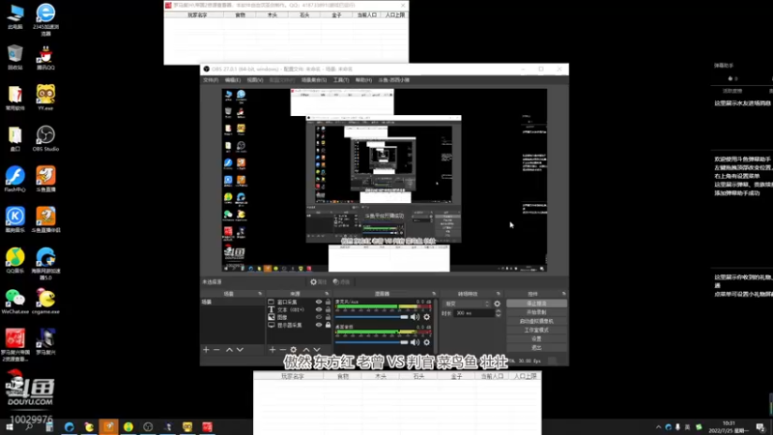Move scene up in 场景 panel
773x435 pixels.
click(229, 350)
